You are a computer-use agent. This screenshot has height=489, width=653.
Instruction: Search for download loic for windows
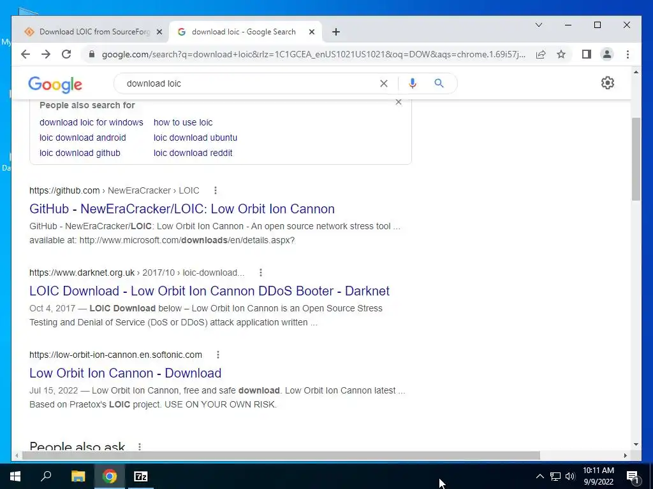point(91,122)
